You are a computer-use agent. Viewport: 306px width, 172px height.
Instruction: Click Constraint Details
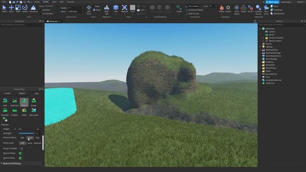195,10
